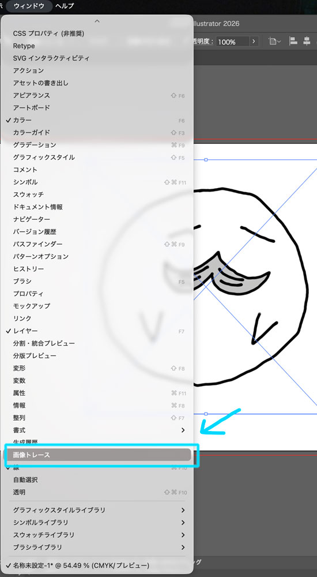Open the 情報 panel

pyautogui.click(x=97, y=406)
